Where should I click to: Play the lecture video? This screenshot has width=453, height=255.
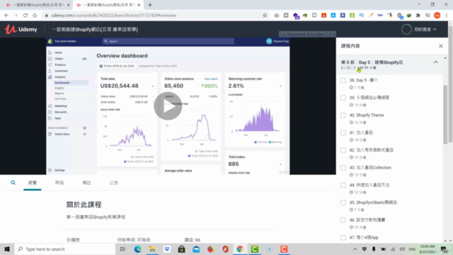click(x=168, y=106)
